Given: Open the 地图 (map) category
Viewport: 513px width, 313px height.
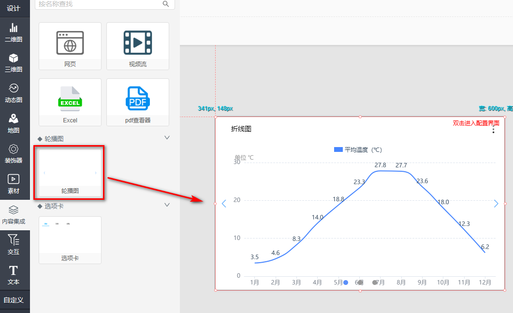Looking at the screenshot, I should [14, 124].
